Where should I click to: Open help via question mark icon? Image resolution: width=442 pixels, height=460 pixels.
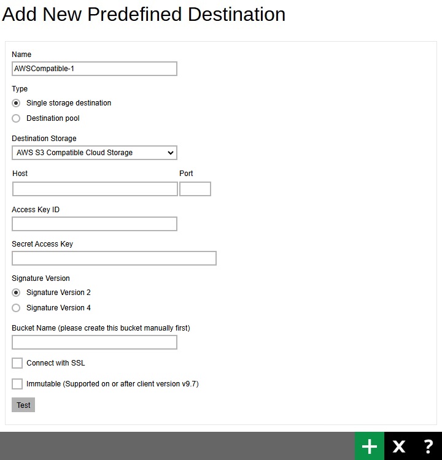tap(428, 446)
